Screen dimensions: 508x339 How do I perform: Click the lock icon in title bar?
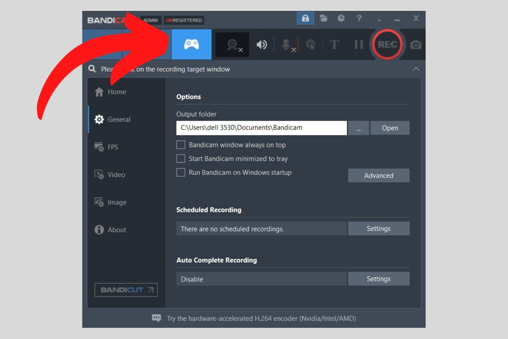point(305,18)
